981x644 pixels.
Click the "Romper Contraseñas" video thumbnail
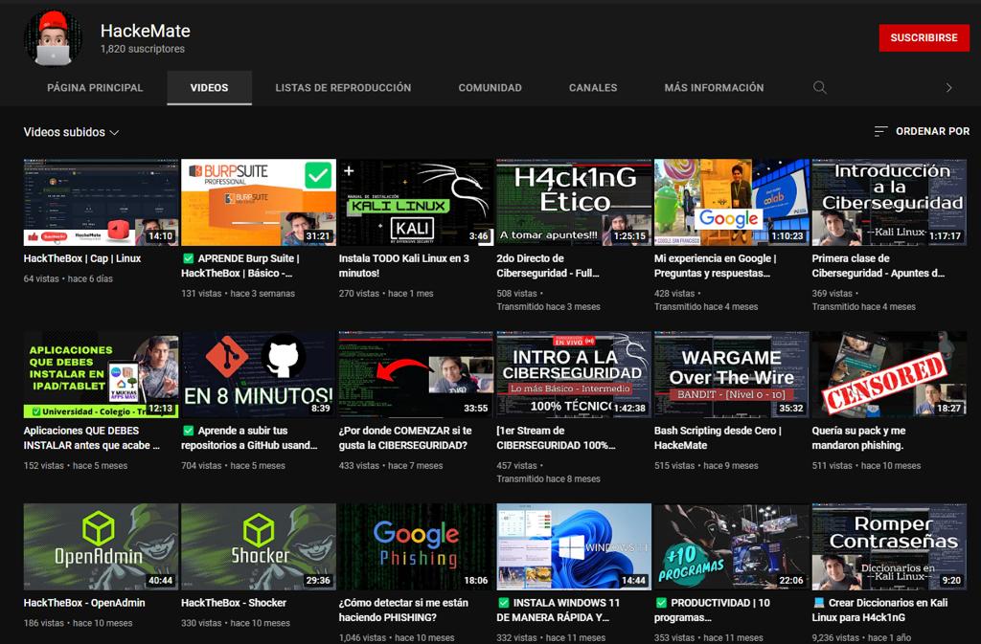pyautogui.click(x=888, y=545)
